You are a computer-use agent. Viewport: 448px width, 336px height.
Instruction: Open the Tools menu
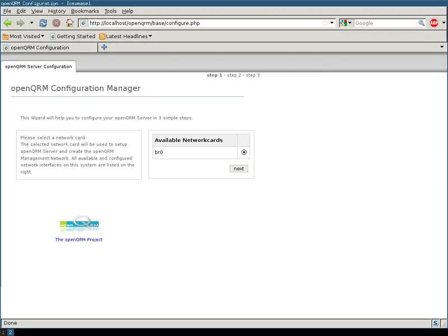tap(110, 11)
